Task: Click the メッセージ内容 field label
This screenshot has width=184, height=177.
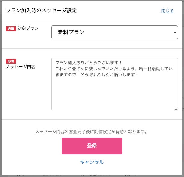Action: click(x=21, y=67)
